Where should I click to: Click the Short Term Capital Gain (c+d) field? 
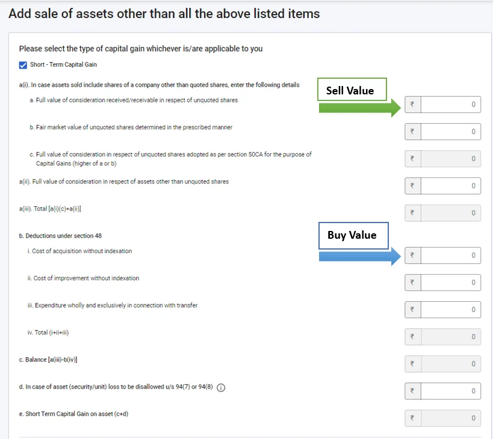(450, 418)
